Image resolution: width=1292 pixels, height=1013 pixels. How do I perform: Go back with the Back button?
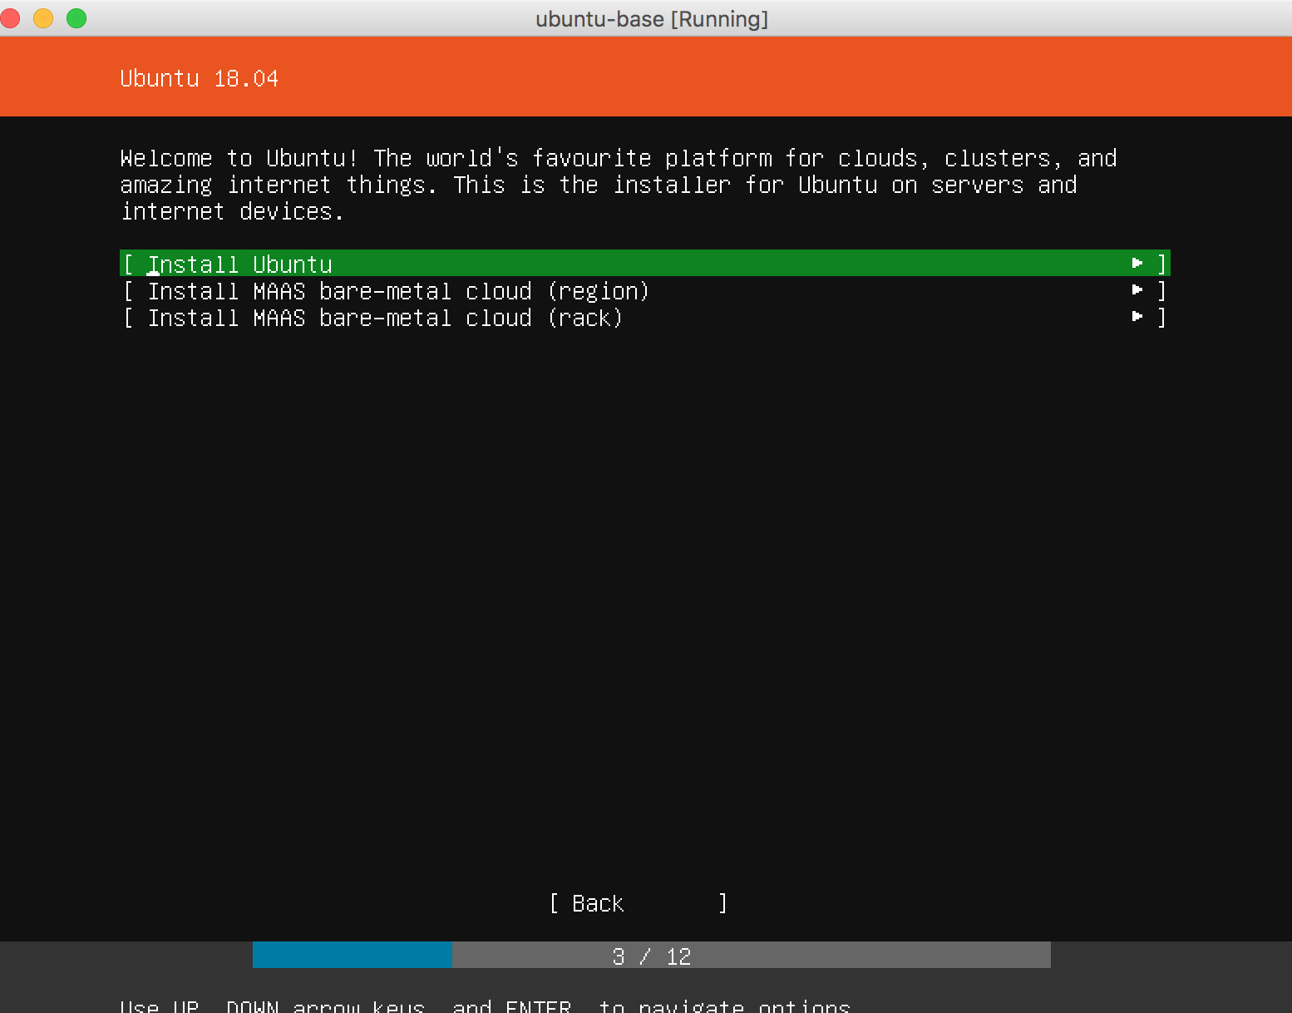[x=638, y=903]
